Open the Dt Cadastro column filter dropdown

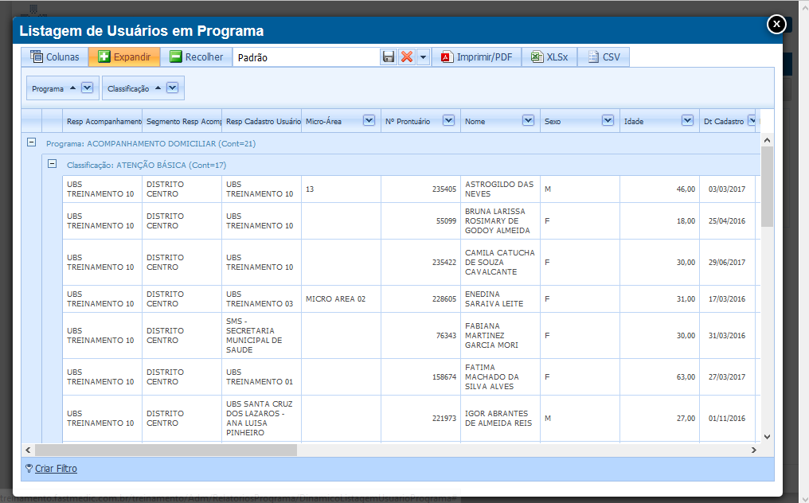click(752, 120)
